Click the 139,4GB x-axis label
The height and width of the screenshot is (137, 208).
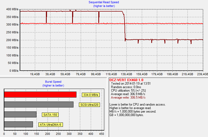pos(127,74)
